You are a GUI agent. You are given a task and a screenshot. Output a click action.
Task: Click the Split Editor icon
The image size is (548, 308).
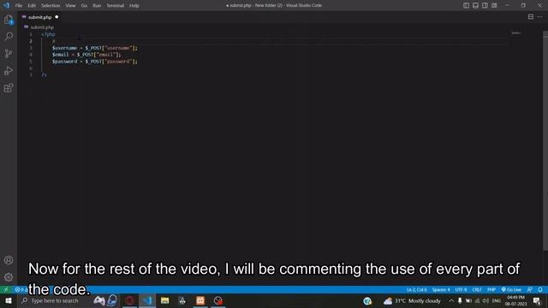point(531,17)
